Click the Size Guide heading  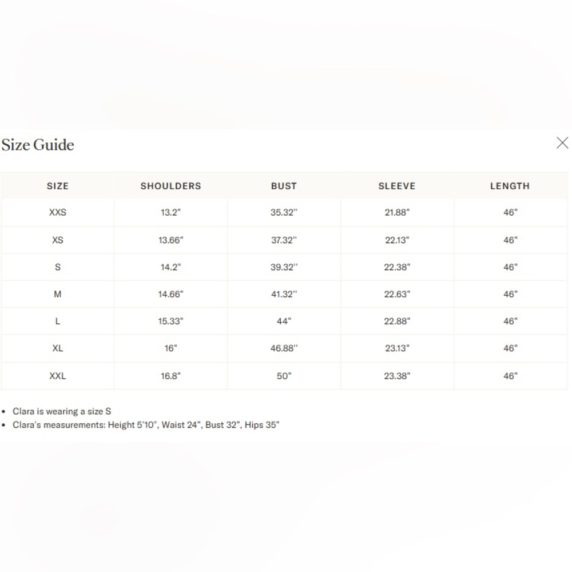point(38,145)
